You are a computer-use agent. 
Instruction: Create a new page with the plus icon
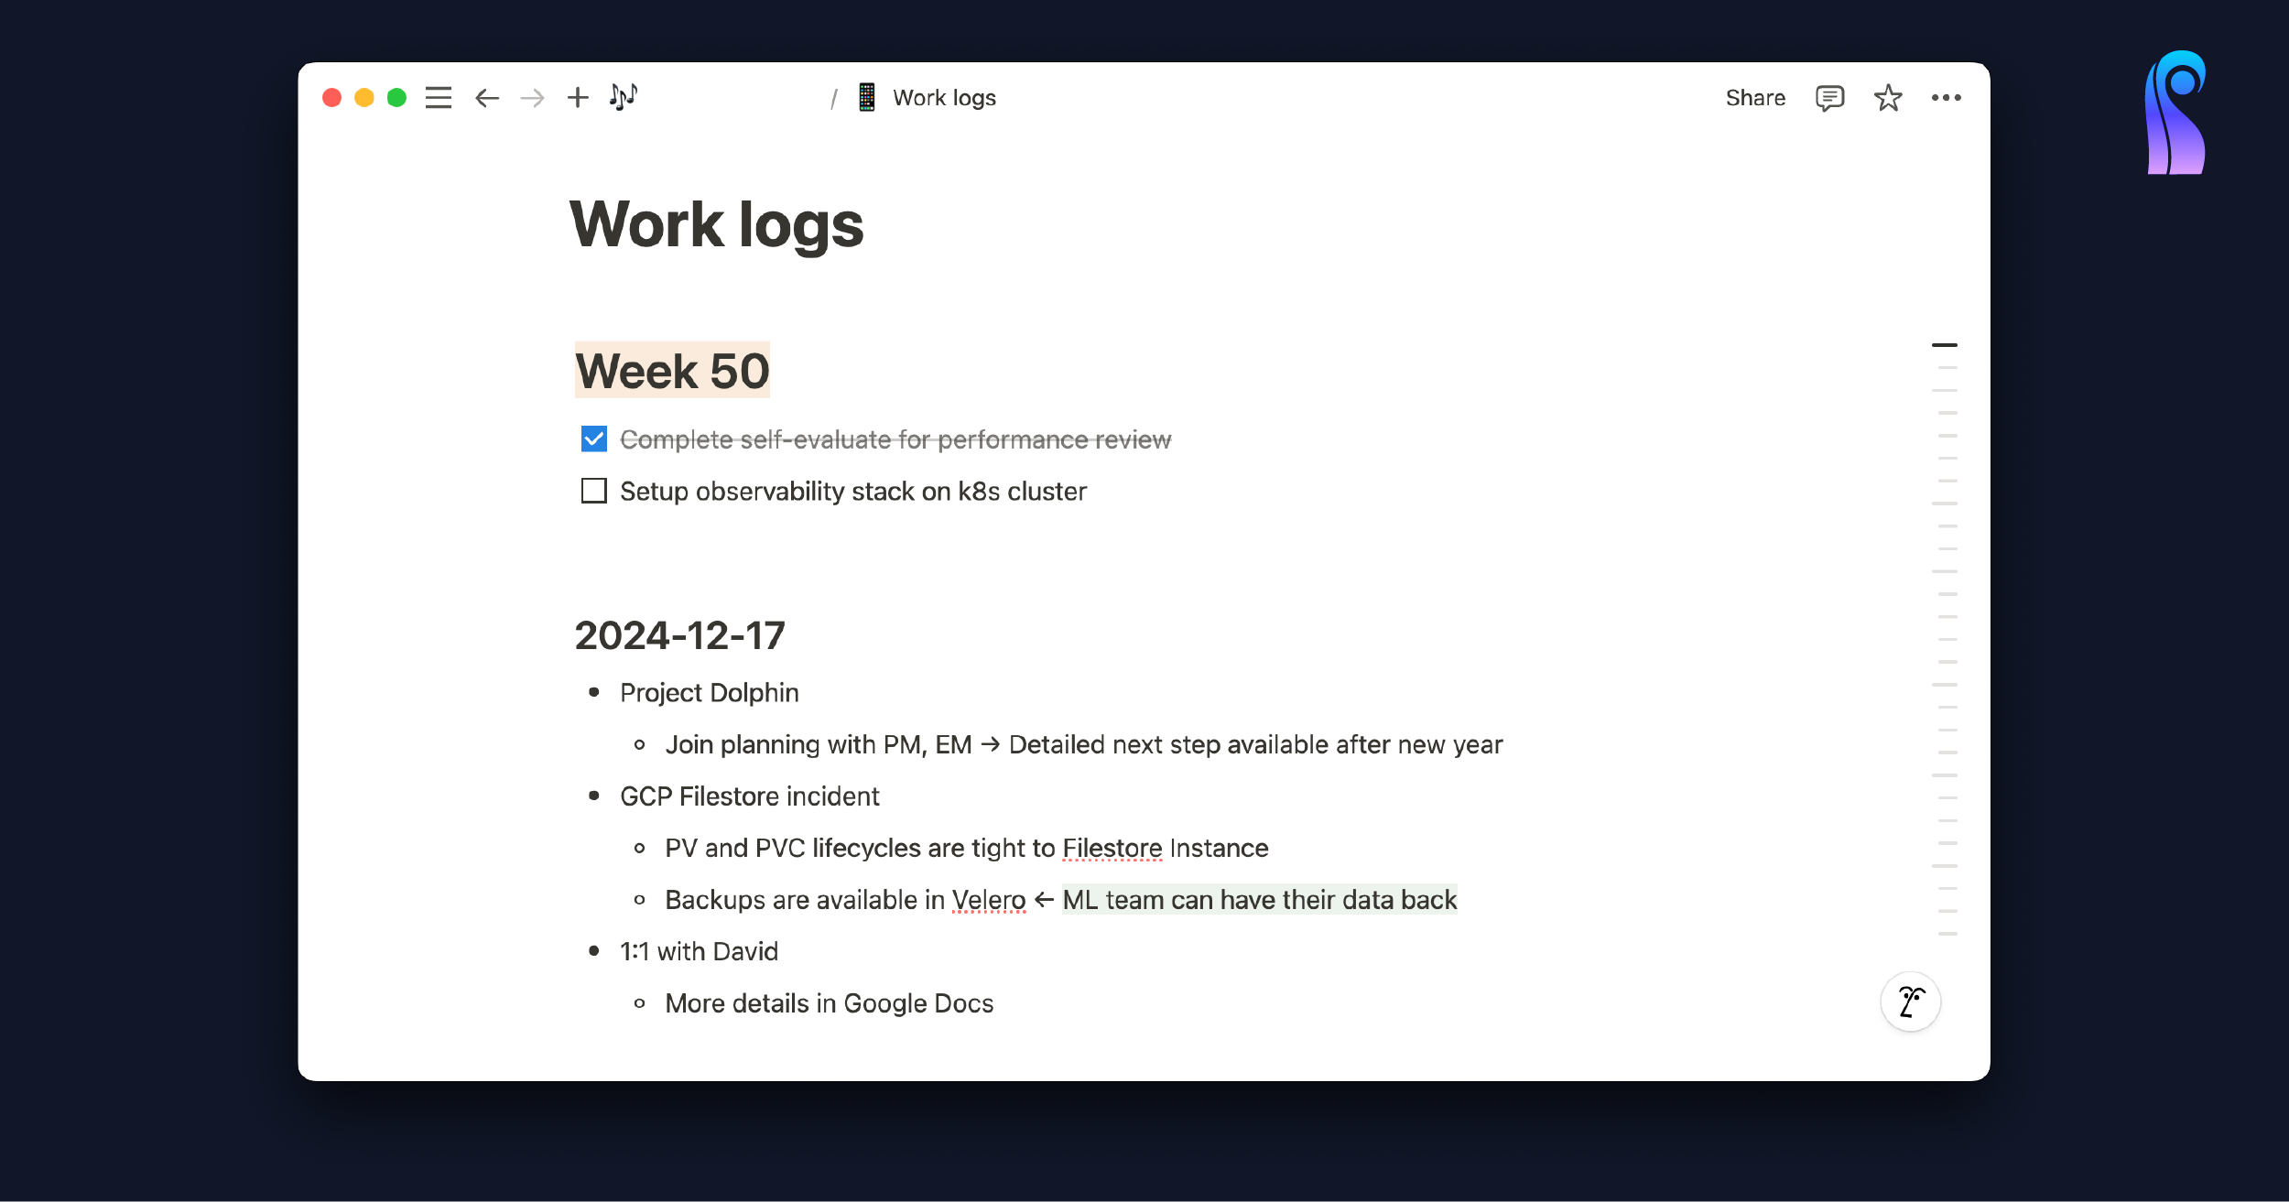[578, 98]
